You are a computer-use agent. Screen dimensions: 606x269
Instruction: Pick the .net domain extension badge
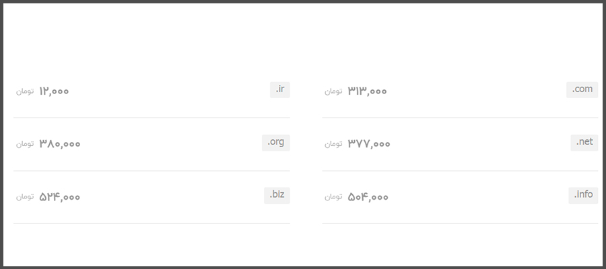point(584,143)
